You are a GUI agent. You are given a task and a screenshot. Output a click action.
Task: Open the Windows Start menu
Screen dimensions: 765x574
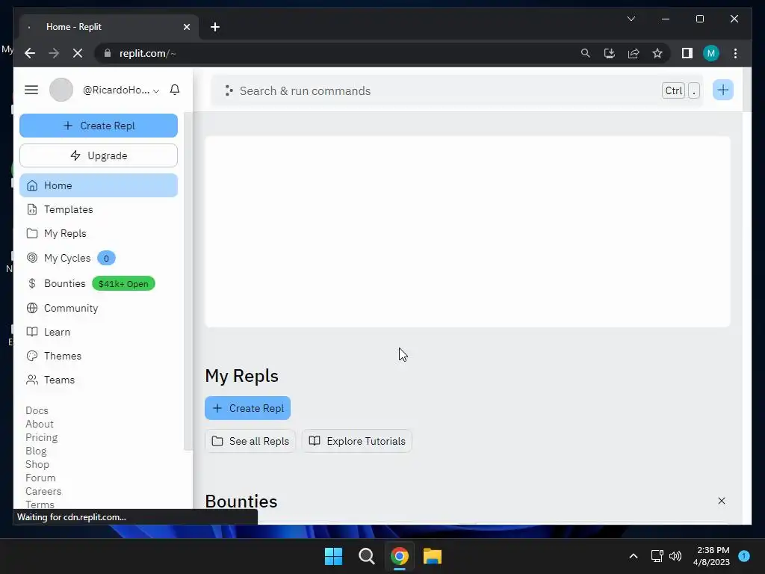[334, 556]
